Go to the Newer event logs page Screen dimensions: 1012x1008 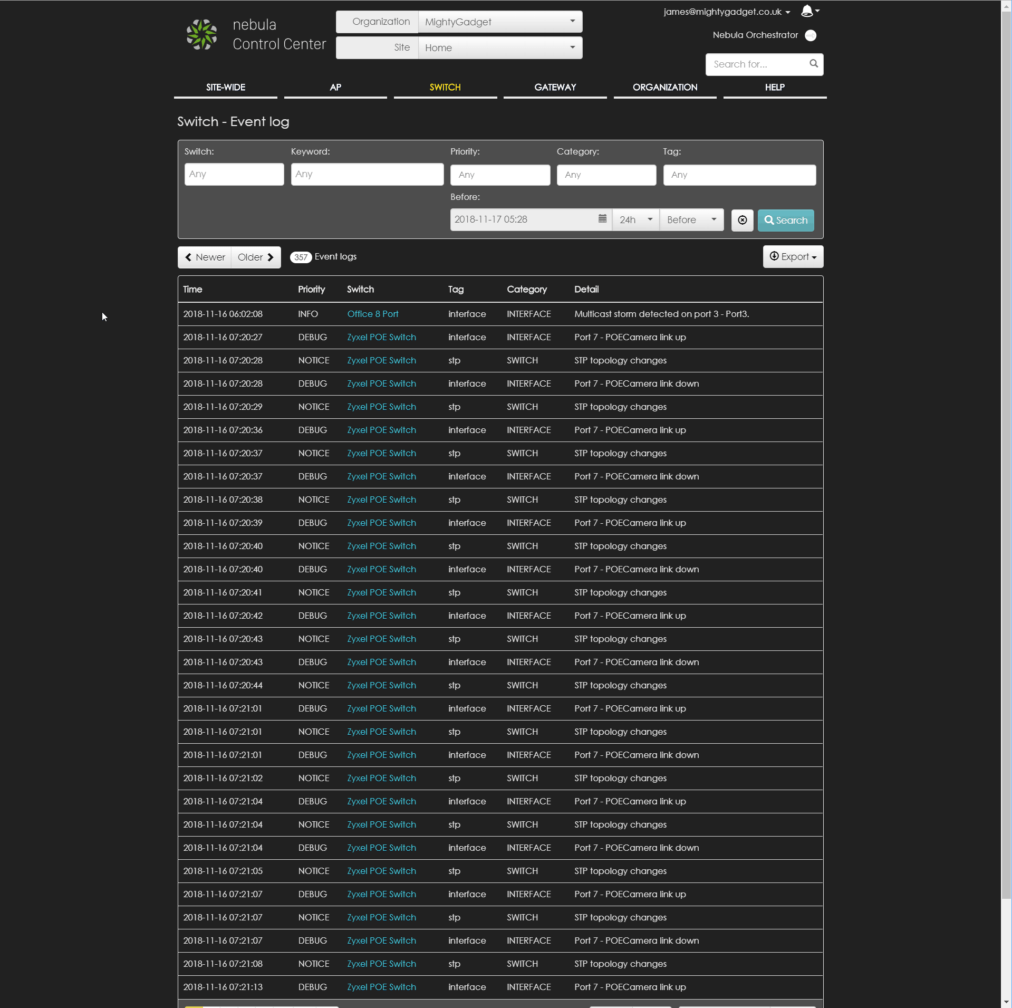pos(205,257)
